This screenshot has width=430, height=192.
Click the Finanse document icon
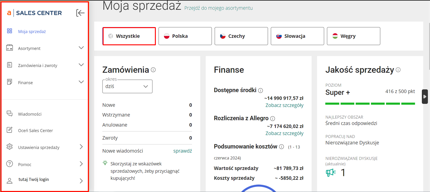pos(9,82)
